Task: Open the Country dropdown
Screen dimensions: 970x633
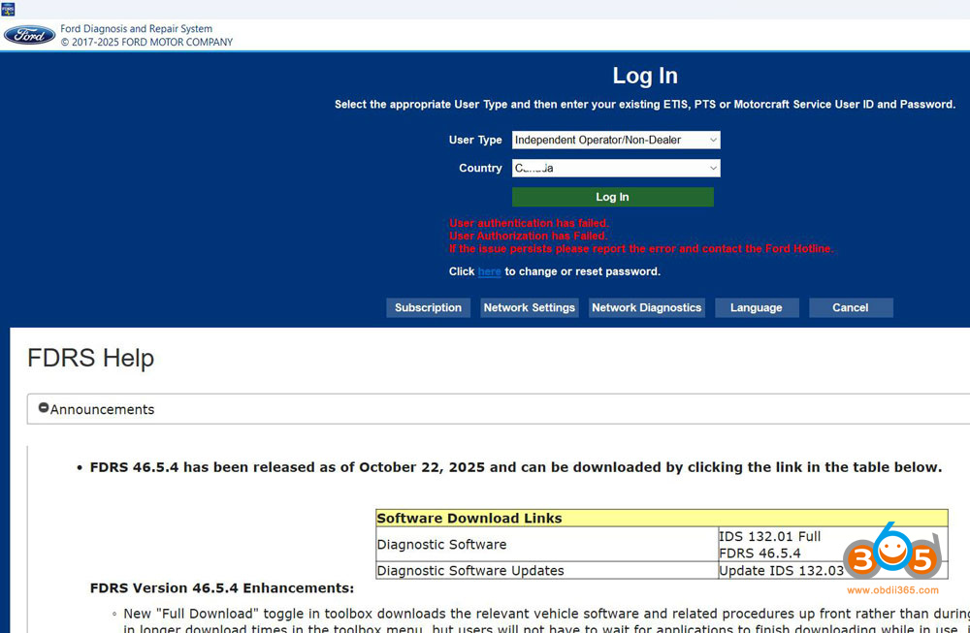Action: pos(616,169)
